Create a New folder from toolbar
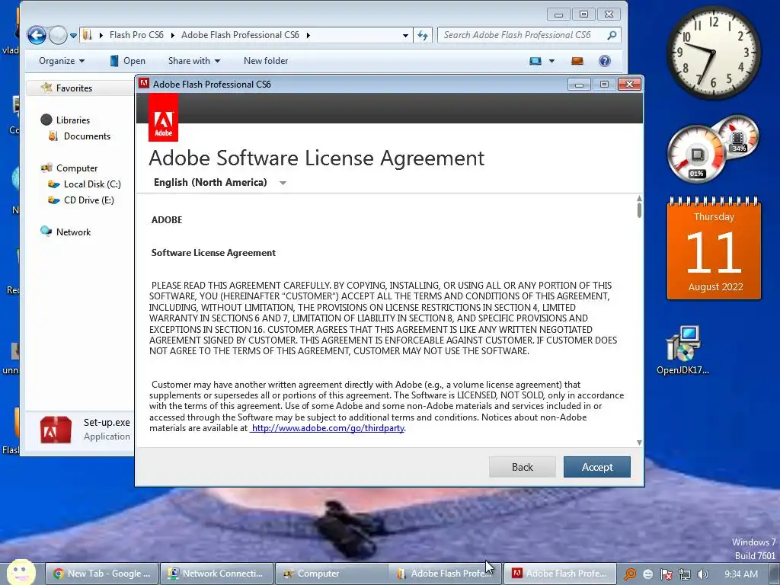The image size is (780, 585). point(266,61)
